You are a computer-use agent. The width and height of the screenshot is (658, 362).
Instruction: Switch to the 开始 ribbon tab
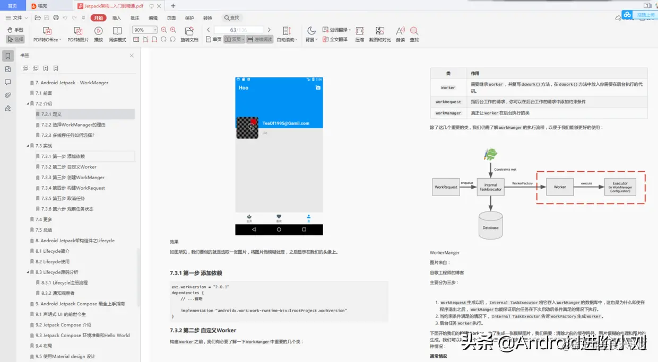pyautogui.click(x=98, y=18)
